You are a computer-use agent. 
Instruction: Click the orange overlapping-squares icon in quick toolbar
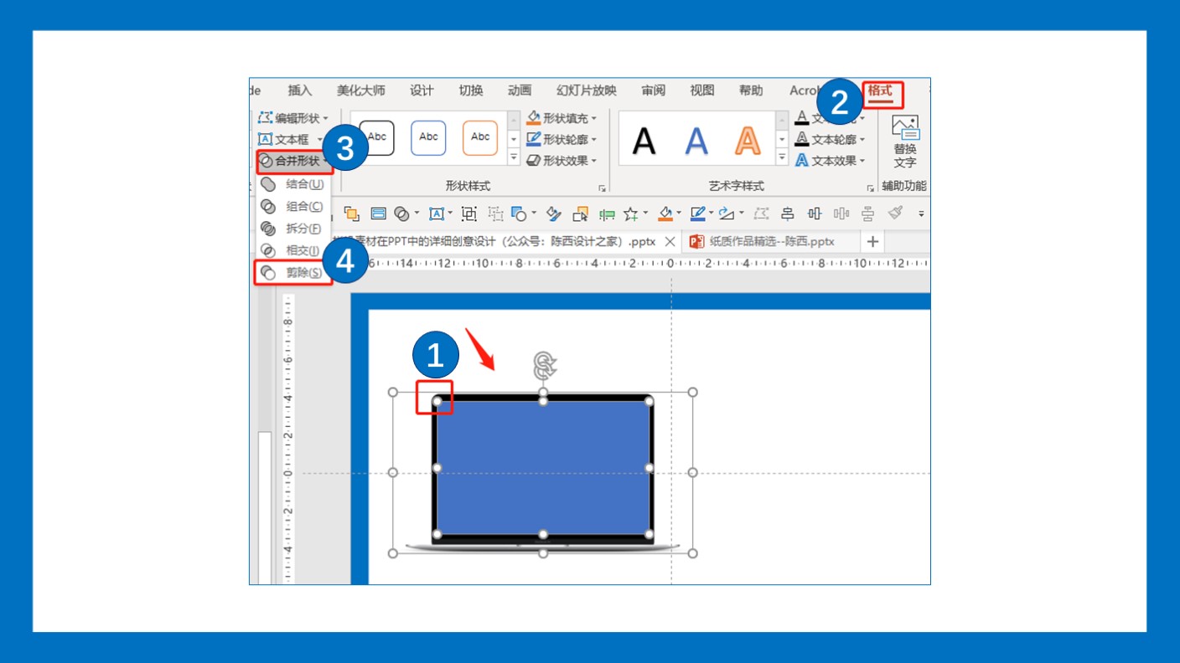[352, 214]
